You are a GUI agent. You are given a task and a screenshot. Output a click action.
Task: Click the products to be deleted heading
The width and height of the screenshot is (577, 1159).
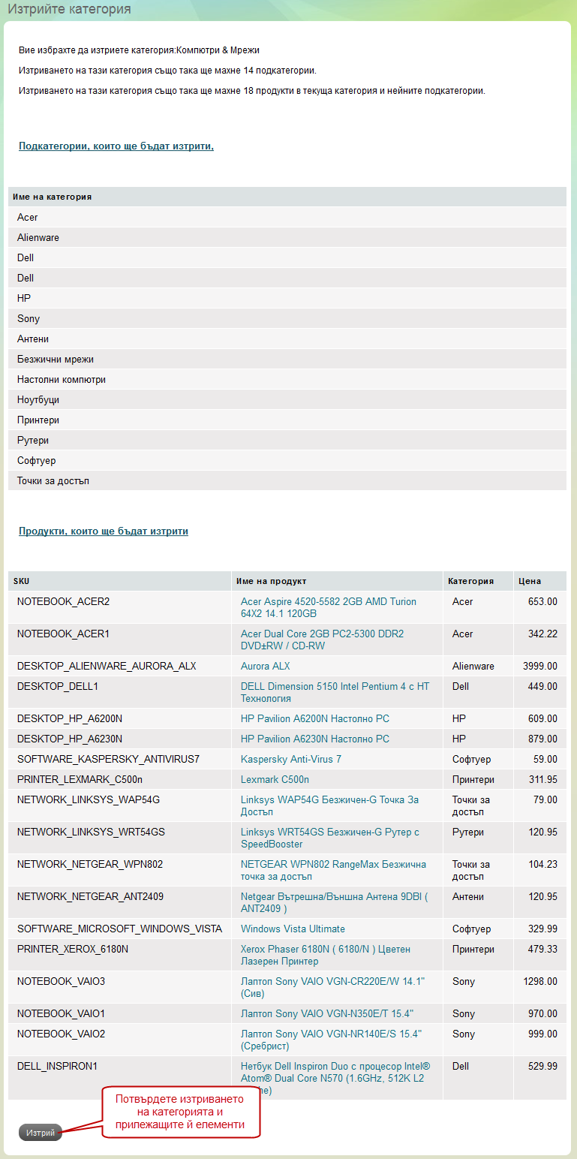point(104,531)
